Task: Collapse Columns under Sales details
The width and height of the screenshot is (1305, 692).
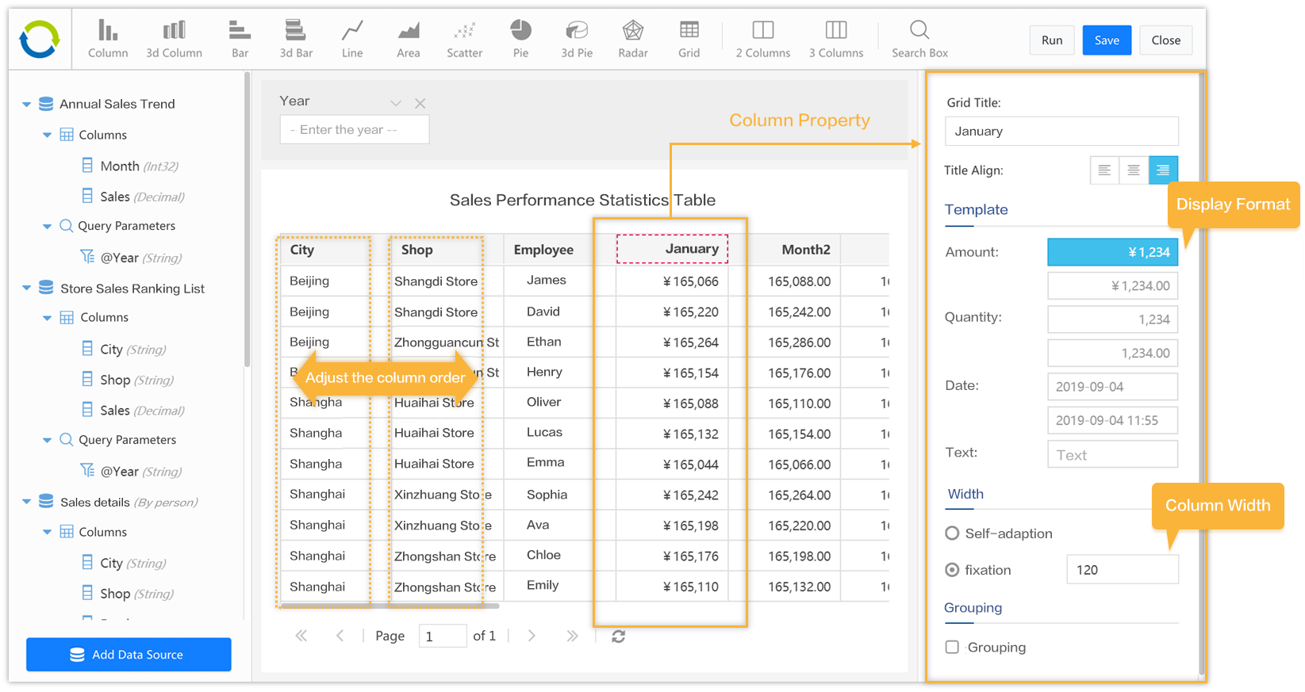Action: (47, 532)
